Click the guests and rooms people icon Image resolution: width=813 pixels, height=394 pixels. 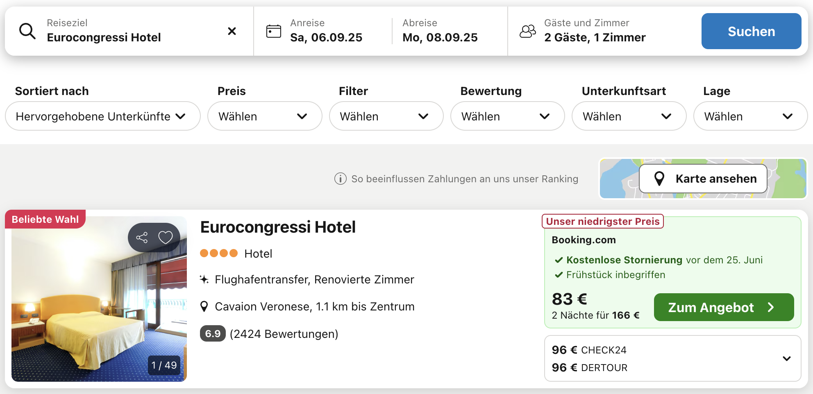[x=528, y=31]
